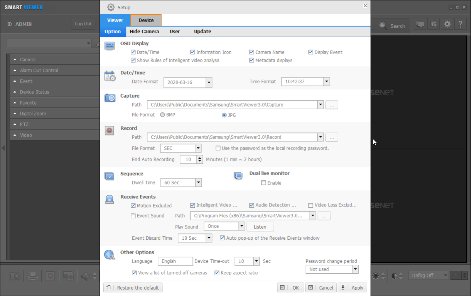
Task: Click the capture snapshot camera icon in main window
Action: click(x=15, y=276)
